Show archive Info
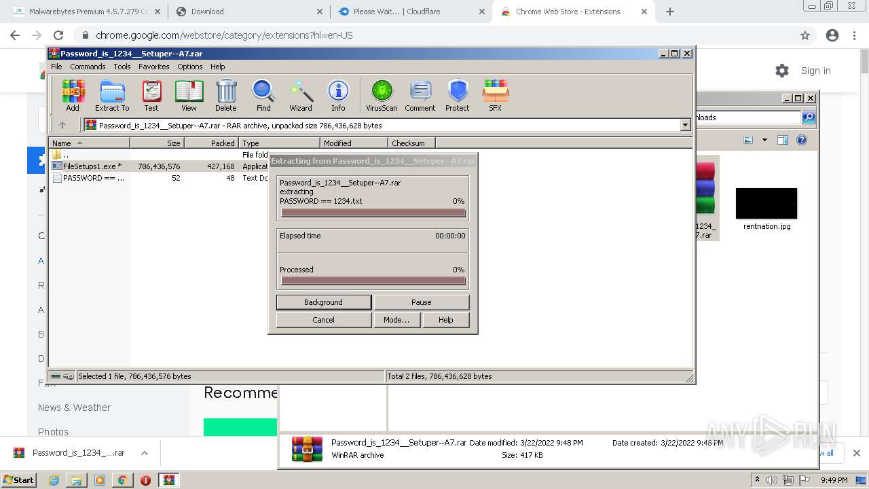 [x=338, y=95]
